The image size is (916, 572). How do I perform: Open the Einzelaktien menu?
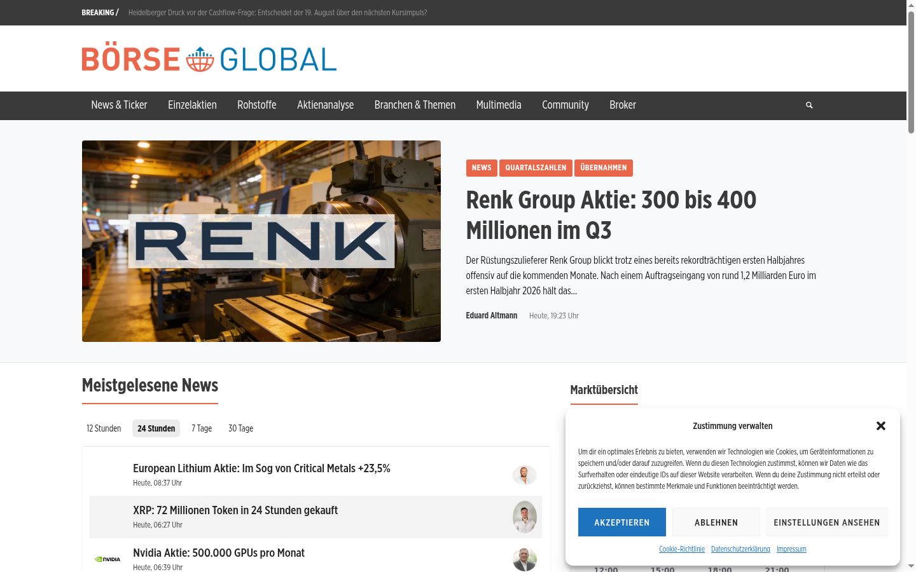coord(192,106)
